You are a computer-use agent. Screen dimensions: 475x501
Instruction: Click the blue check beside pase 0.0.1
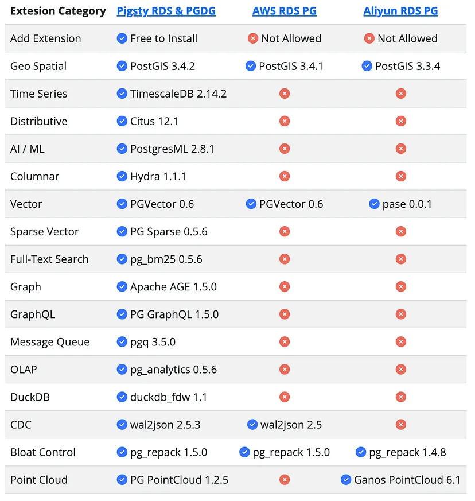pyautogui.click(x=374, y=204)
